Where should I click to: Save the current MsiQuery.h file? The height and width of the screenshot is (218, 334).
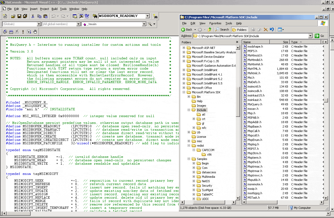(x=19, y=16)
